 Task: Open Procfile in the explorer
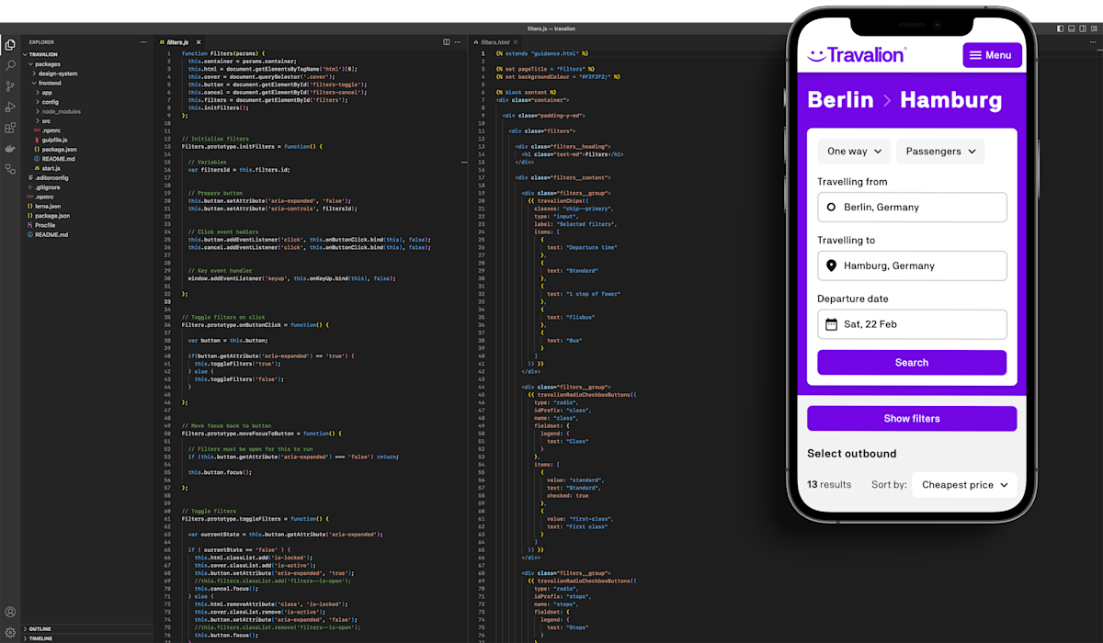click(42, 225)
